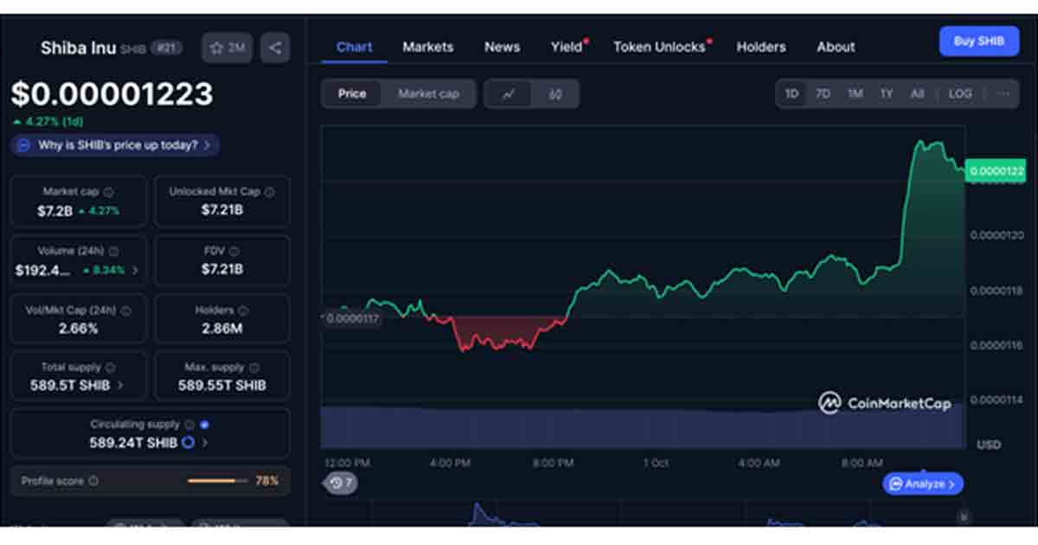Expand Total supply details arrow
Screen dimensions: 1038x545
tap(119, 385)
